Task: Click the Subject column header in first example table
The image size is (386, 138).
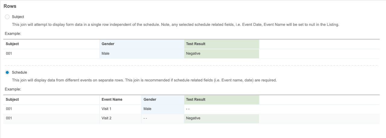Action: 12,44
